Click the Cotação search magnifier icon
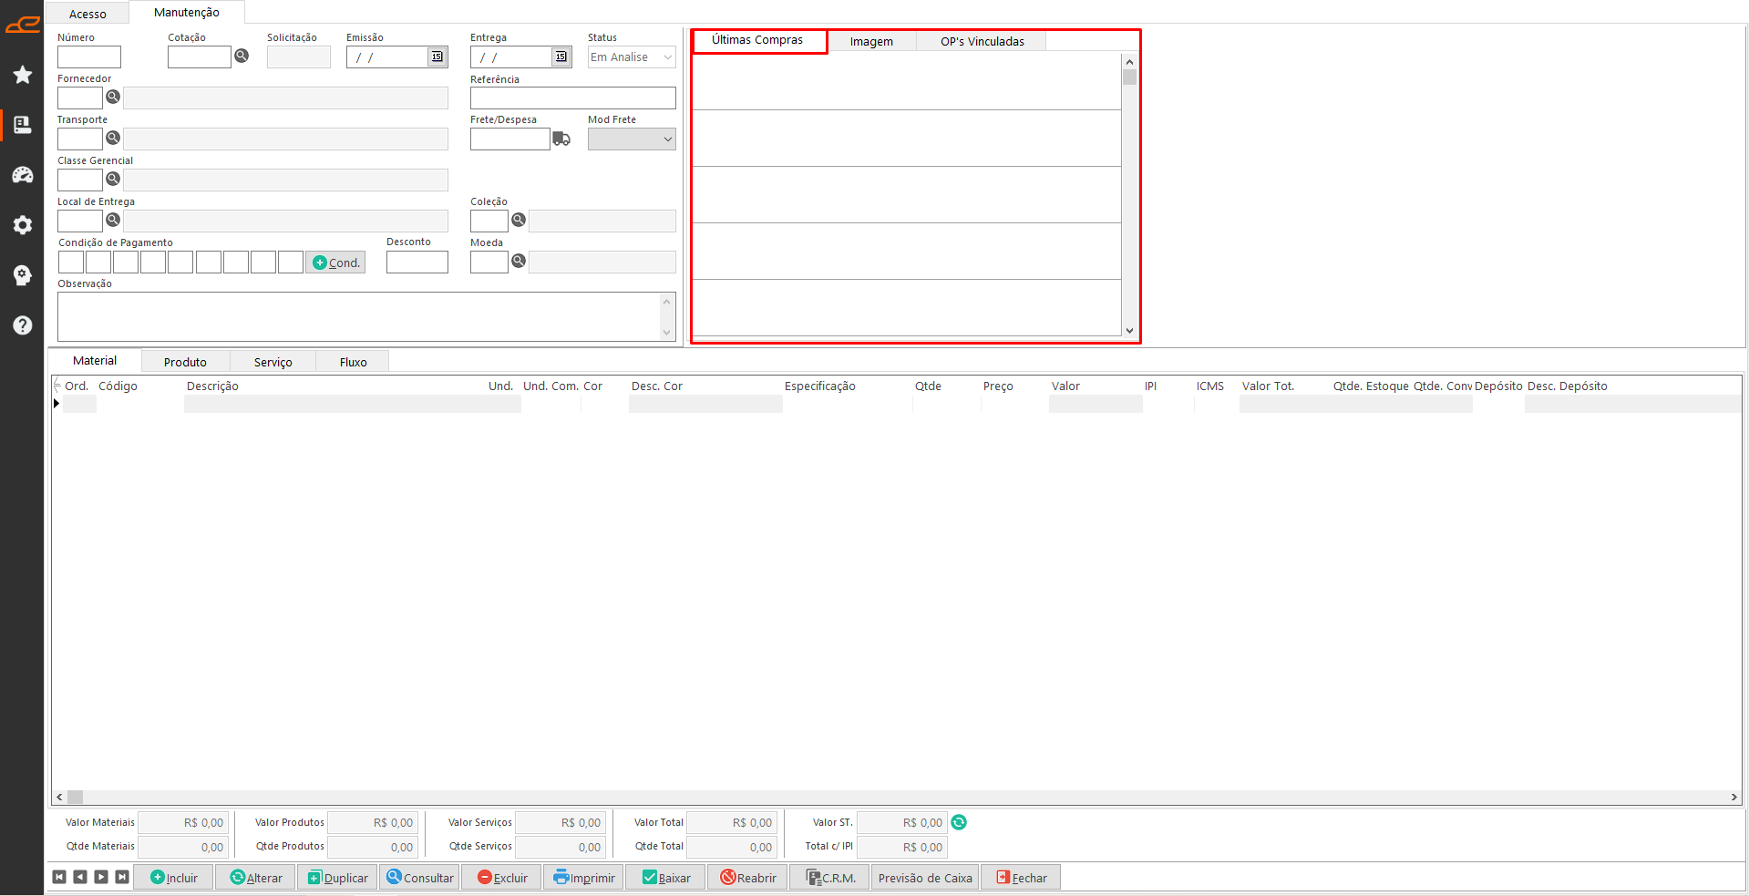This screenshot has height=896, width=1749. coord(242,56)
